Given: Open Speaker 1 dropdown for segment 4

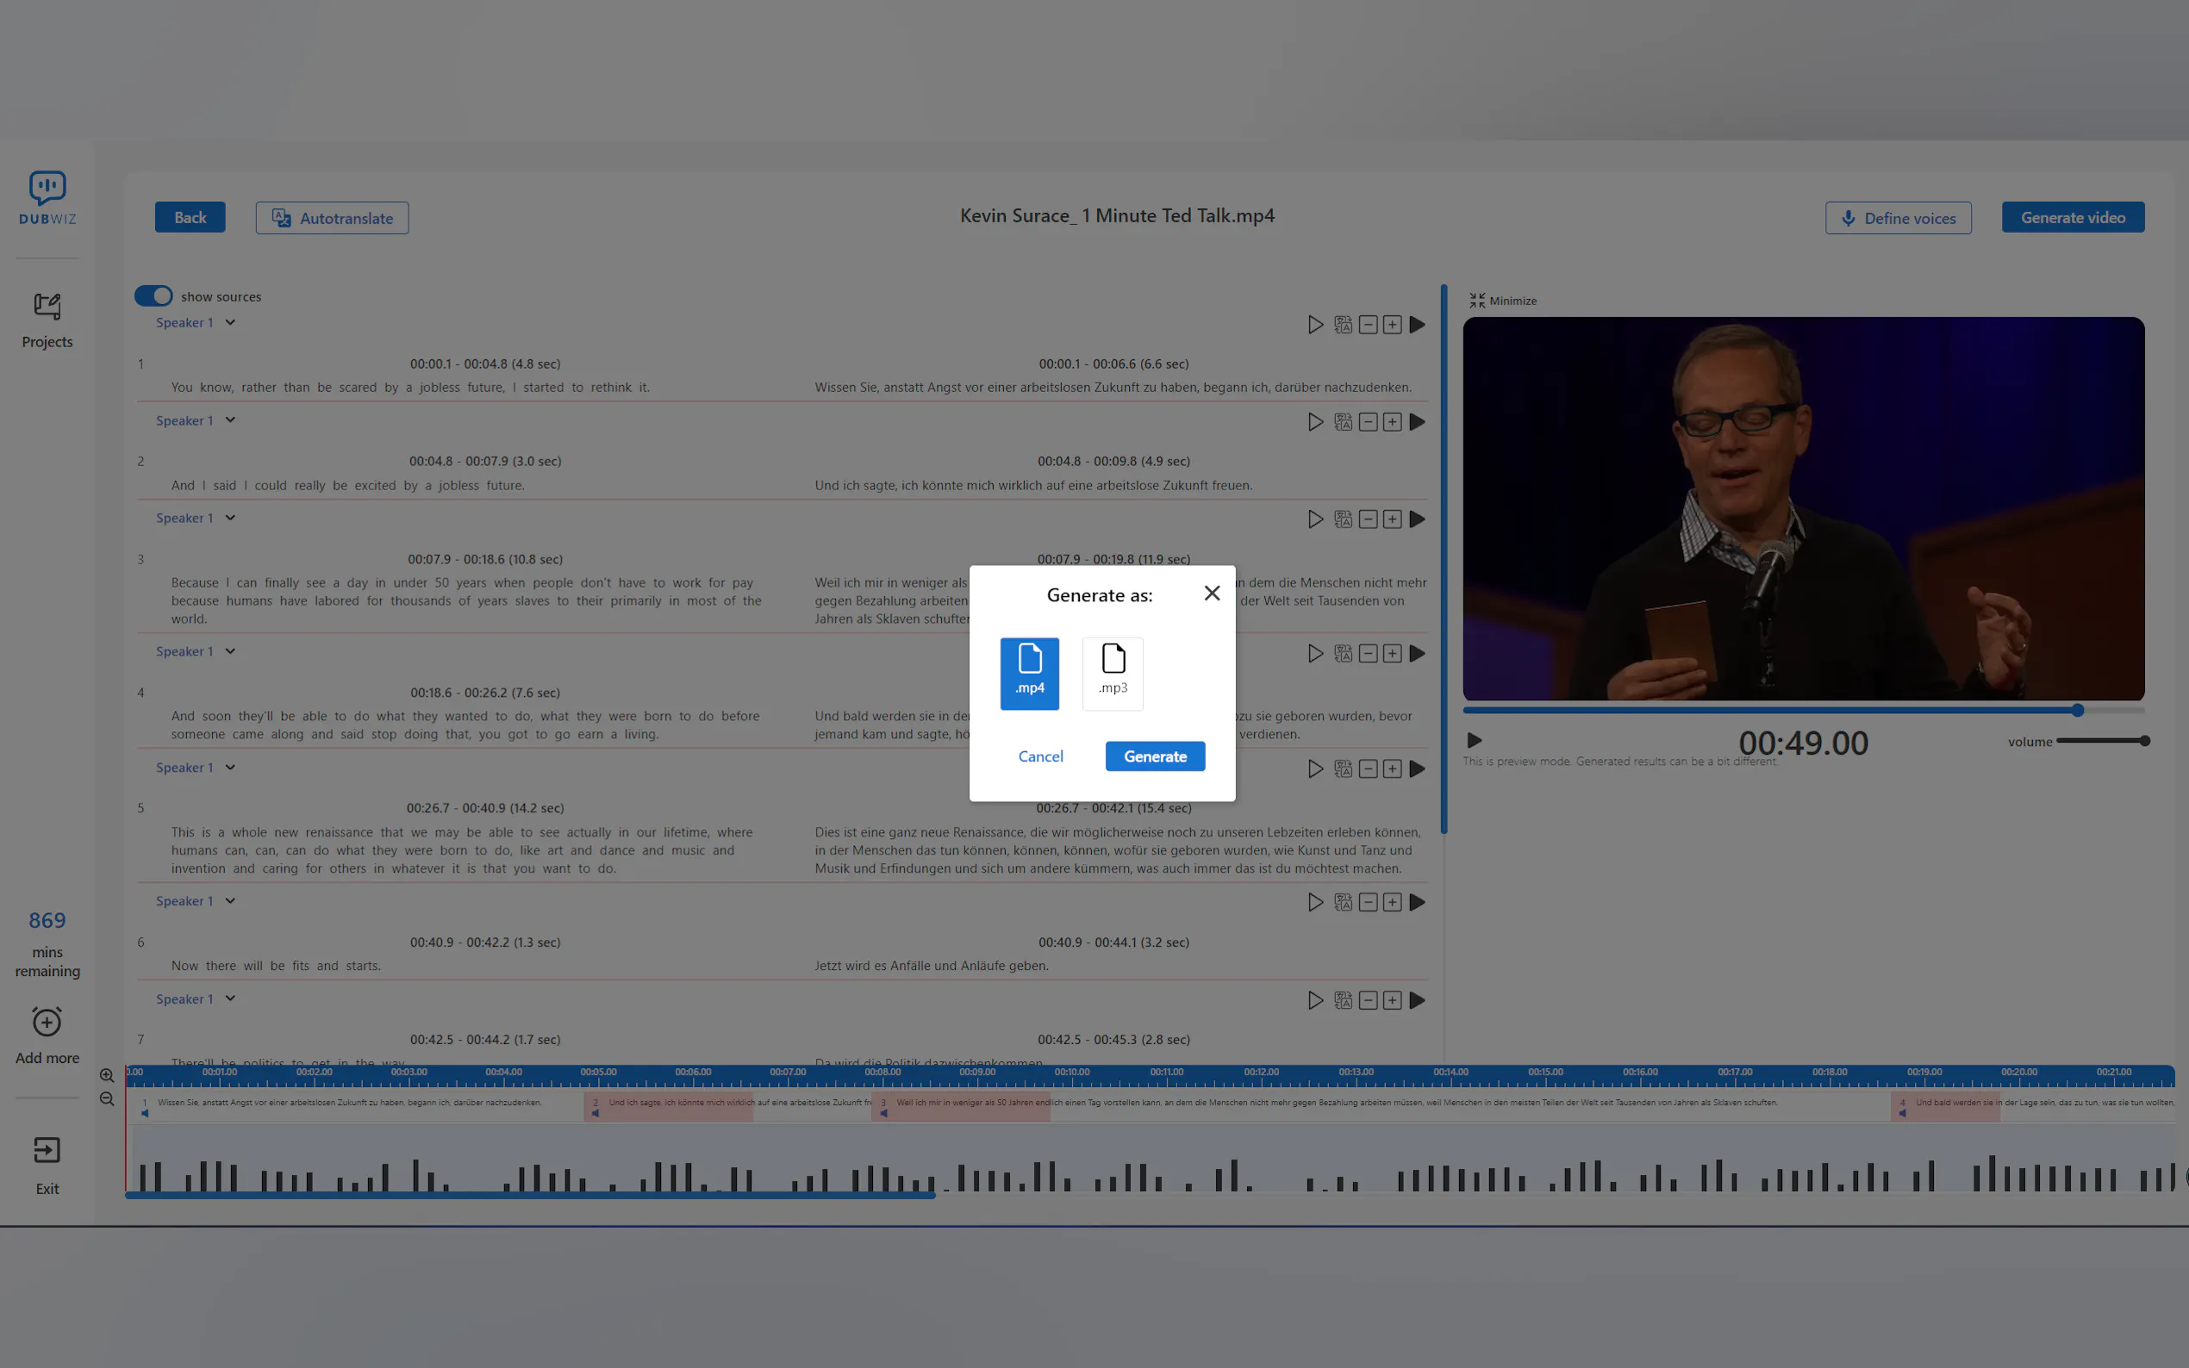Looking at the screenshot, I should click(230, 651).
